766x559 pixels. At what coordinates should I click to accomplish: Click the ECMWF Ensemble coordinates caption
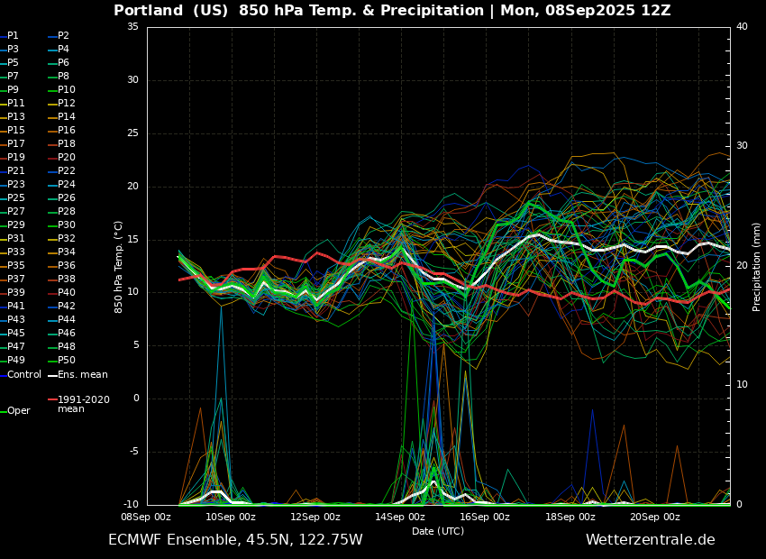coord(235,540)
